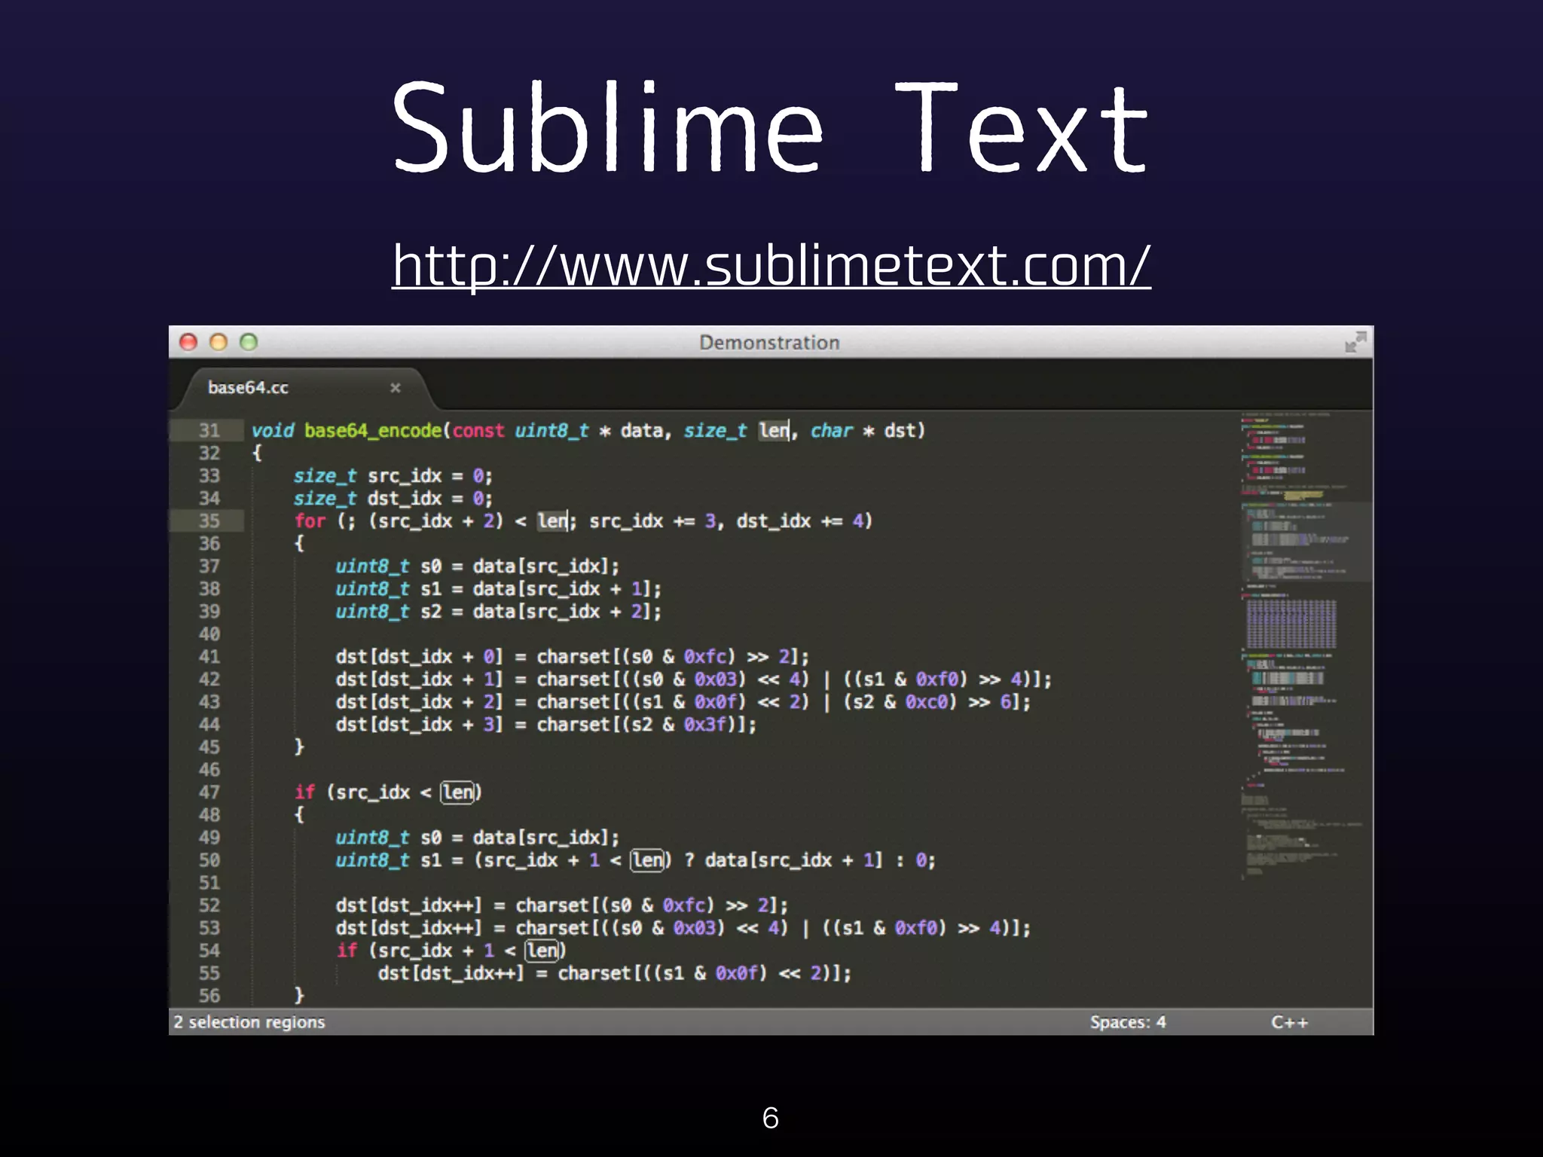The image size is (1543, 1157).
Task: Click line number 35 in gutter
Action: (x=209, y=520)
